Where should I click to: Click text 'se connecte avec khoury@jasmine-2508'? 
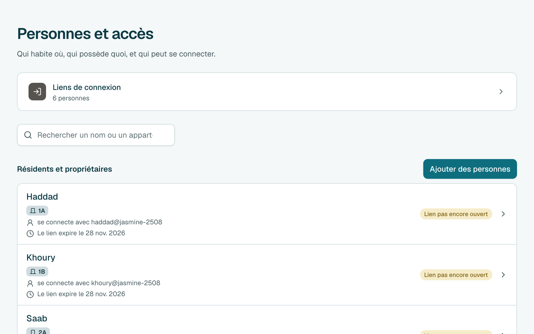click(x=99, y=283)
